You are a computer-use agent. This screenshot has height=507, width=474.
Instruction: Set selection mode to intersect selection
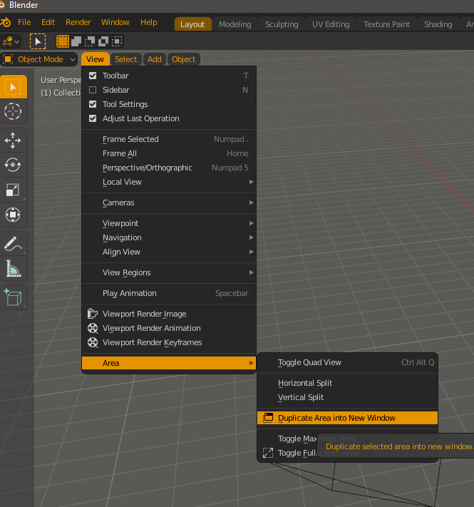point(117,41)
